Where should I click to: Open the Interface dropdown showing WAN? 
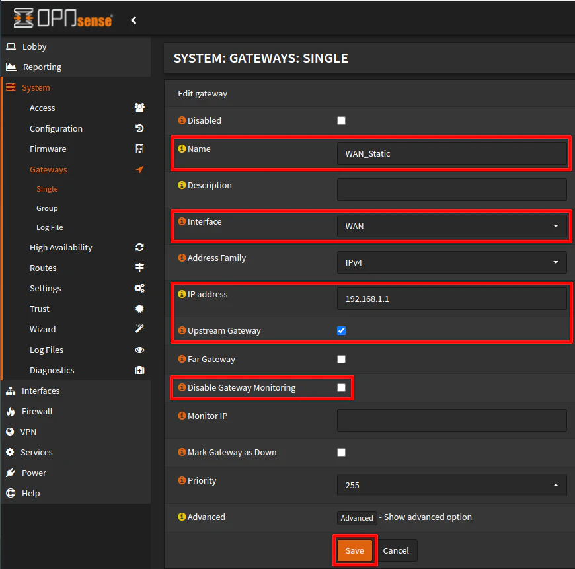click(452, 226)
